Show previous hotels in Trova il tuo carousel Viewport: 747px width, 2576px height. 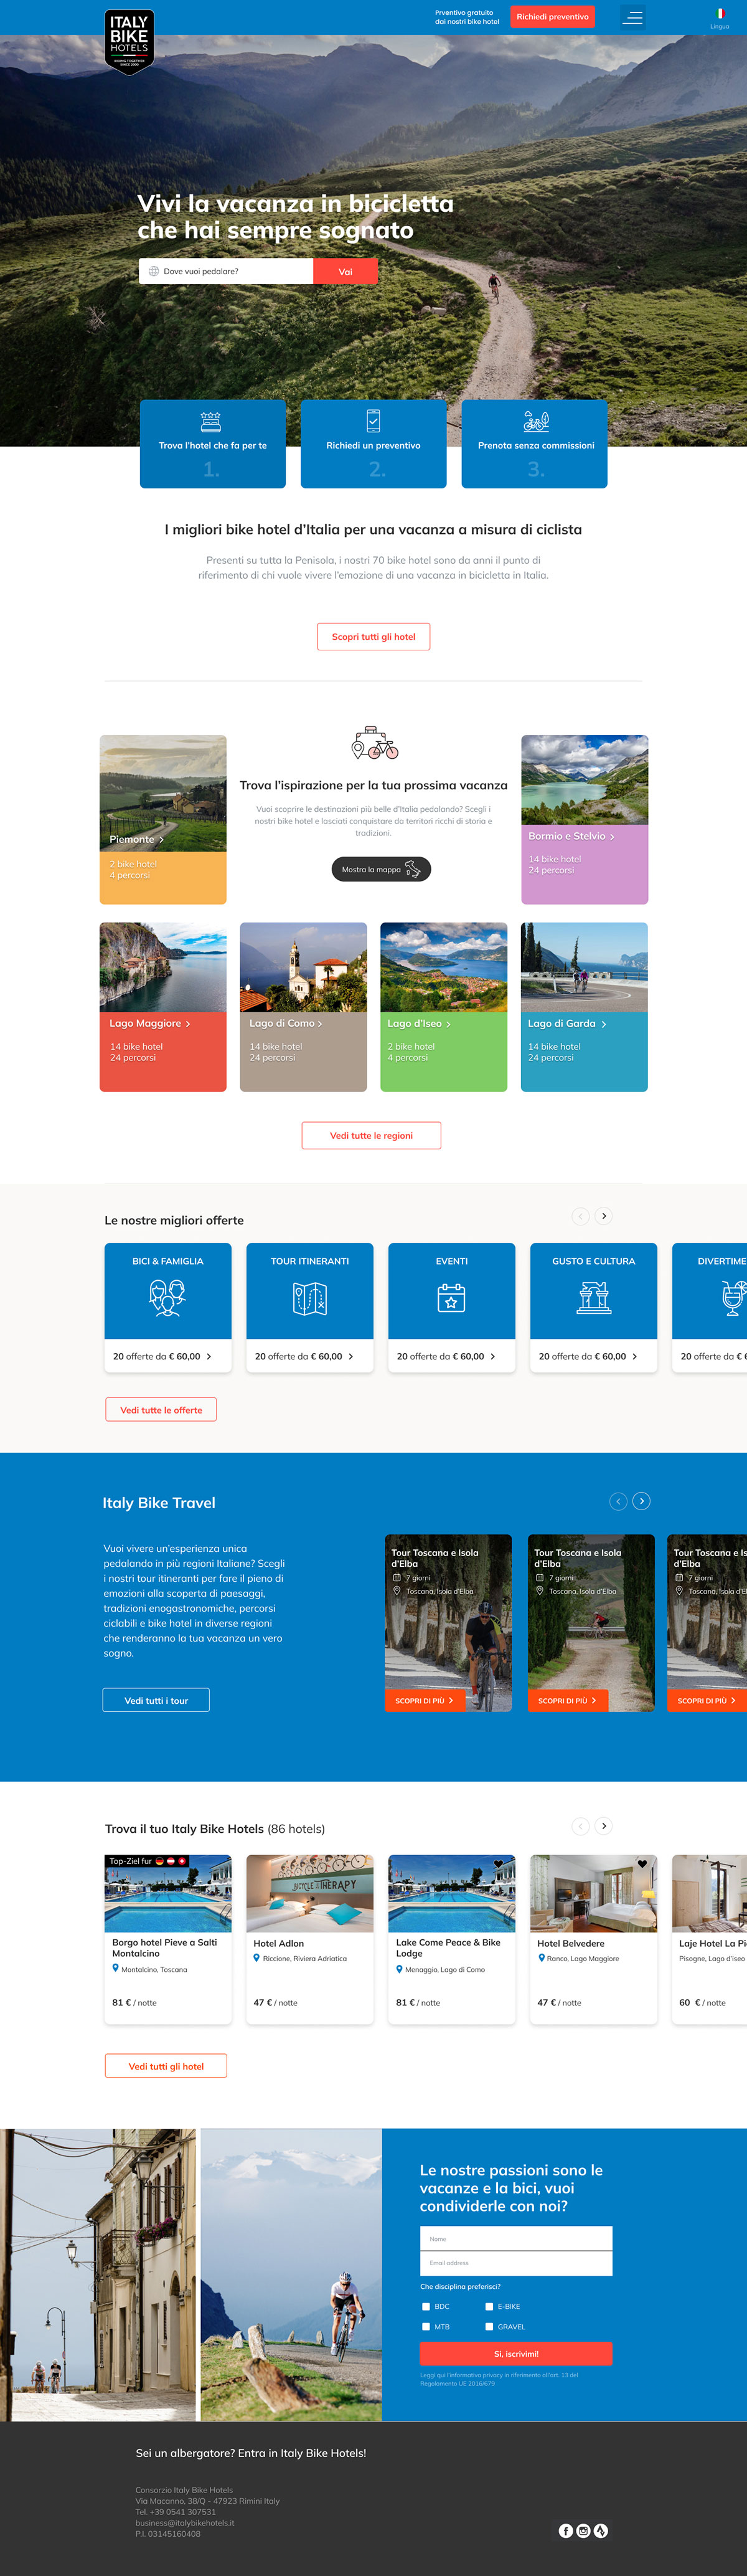coord(580,1826)
